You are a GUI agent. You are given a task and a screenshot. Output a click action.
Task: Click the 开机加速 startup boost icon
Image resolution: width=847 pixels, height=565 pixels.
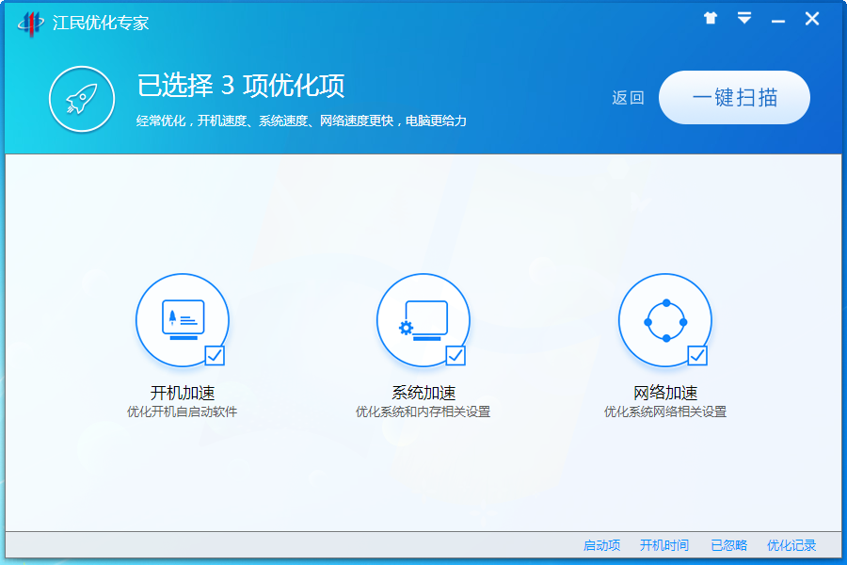tap(182, 320)
